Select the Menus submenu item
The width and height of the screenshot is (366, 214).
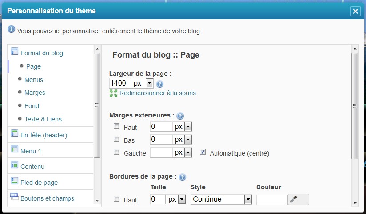pyautogui.click(x=34, y=80)
